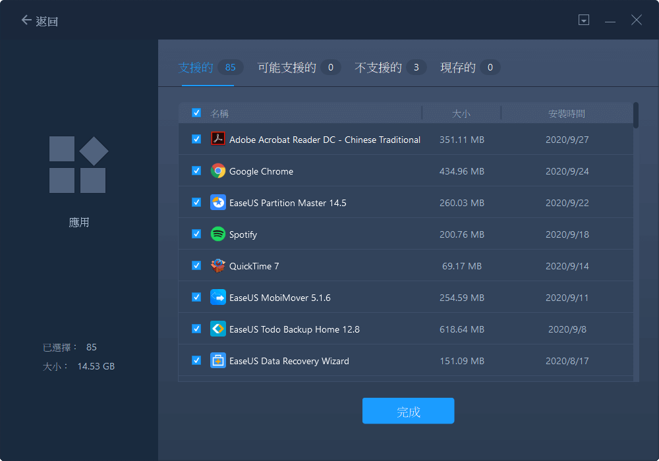Click the 351.11 MB size value

pyautogui.click(x=461, y=140)
